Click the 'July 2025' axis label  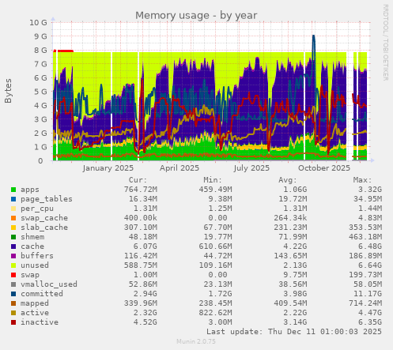(x=251, y=168)
